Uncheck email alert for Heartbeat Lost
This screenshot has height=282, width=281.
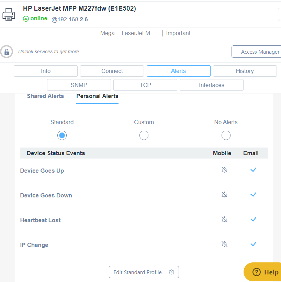tap(253, 219)
